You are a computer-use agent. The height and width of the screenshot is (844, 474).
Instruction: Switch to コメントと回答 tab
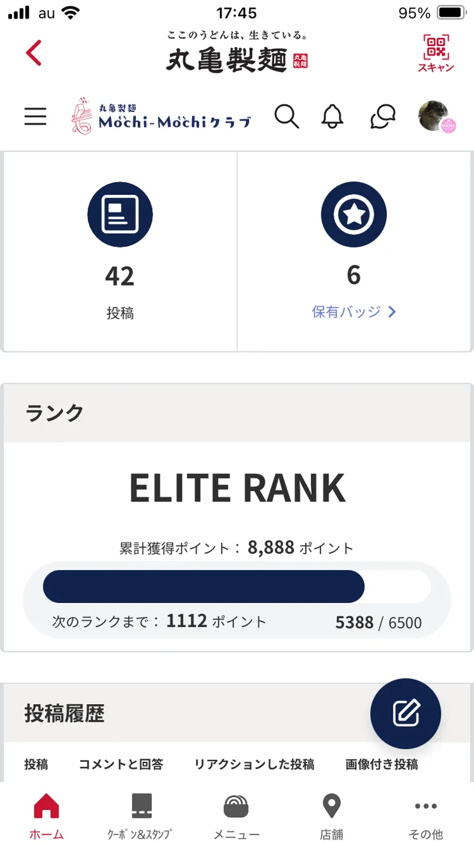click(121, 764)
